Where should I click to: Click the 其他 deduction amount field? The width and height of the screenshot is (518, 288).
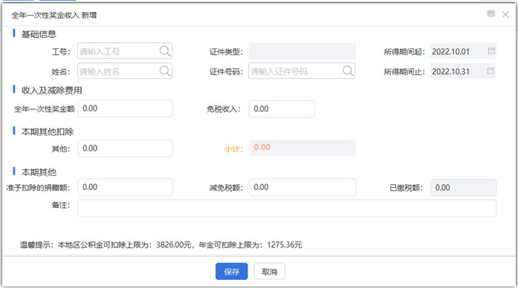click(125, 148)
